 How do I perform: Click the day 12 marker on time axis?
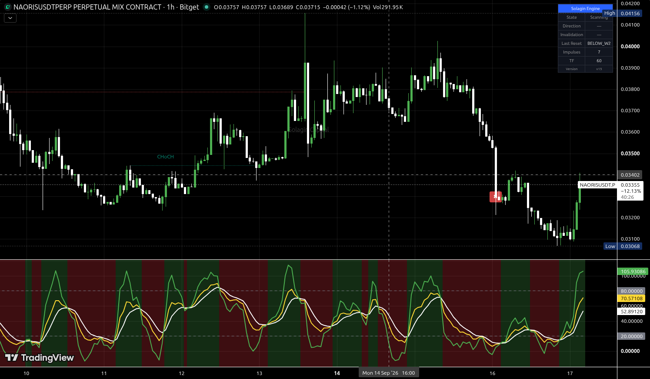coord(182,373)
